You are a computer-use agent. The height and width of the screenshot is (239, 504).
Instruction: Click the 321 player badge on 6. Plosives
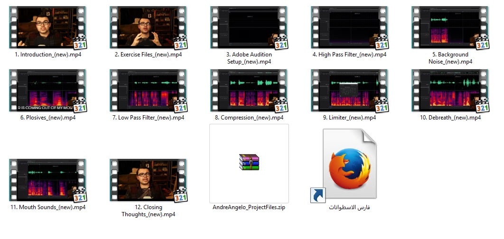(x=80, y=107)
